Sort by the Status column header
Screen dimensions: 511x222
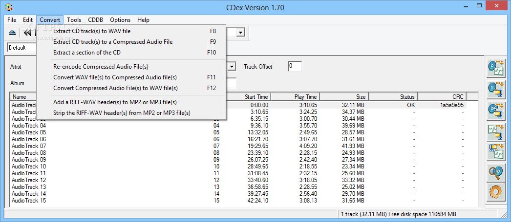393,97
